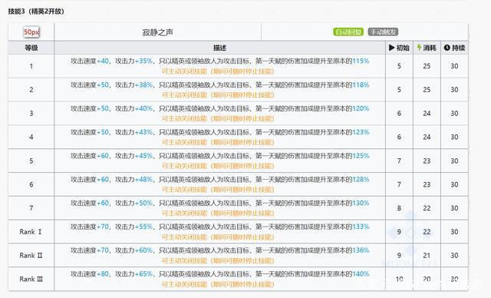491x298 pixels.
Task: Click the blue 120% value in level 3 row
Action: click(361, 108)
